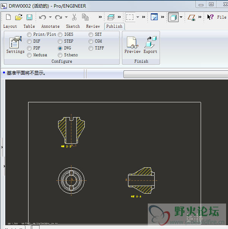228x229 pixels.
Task: Expand overflow chevron after the layers icon
Action: (119, 17)
